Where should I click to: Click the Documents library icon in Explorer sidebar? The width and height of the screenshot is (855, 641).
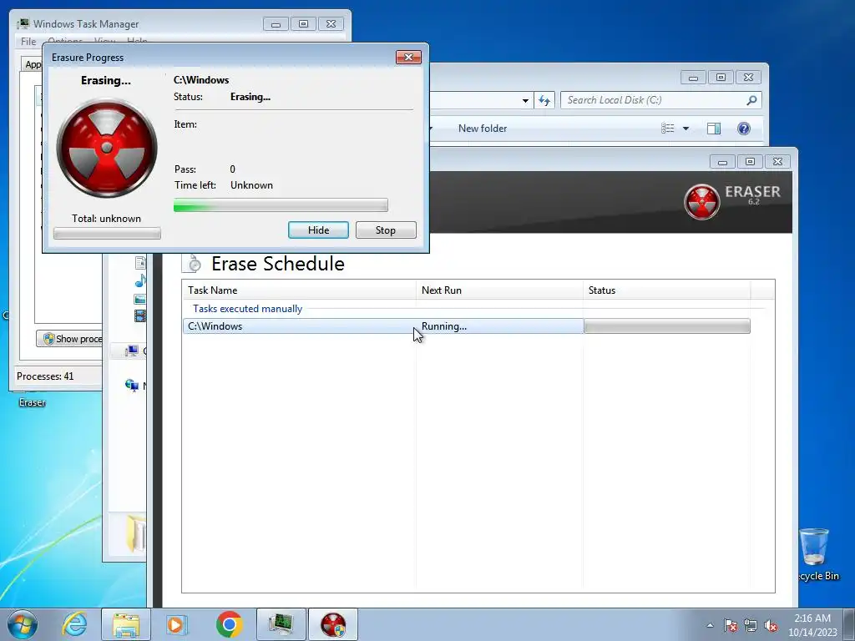coord(140,263)
